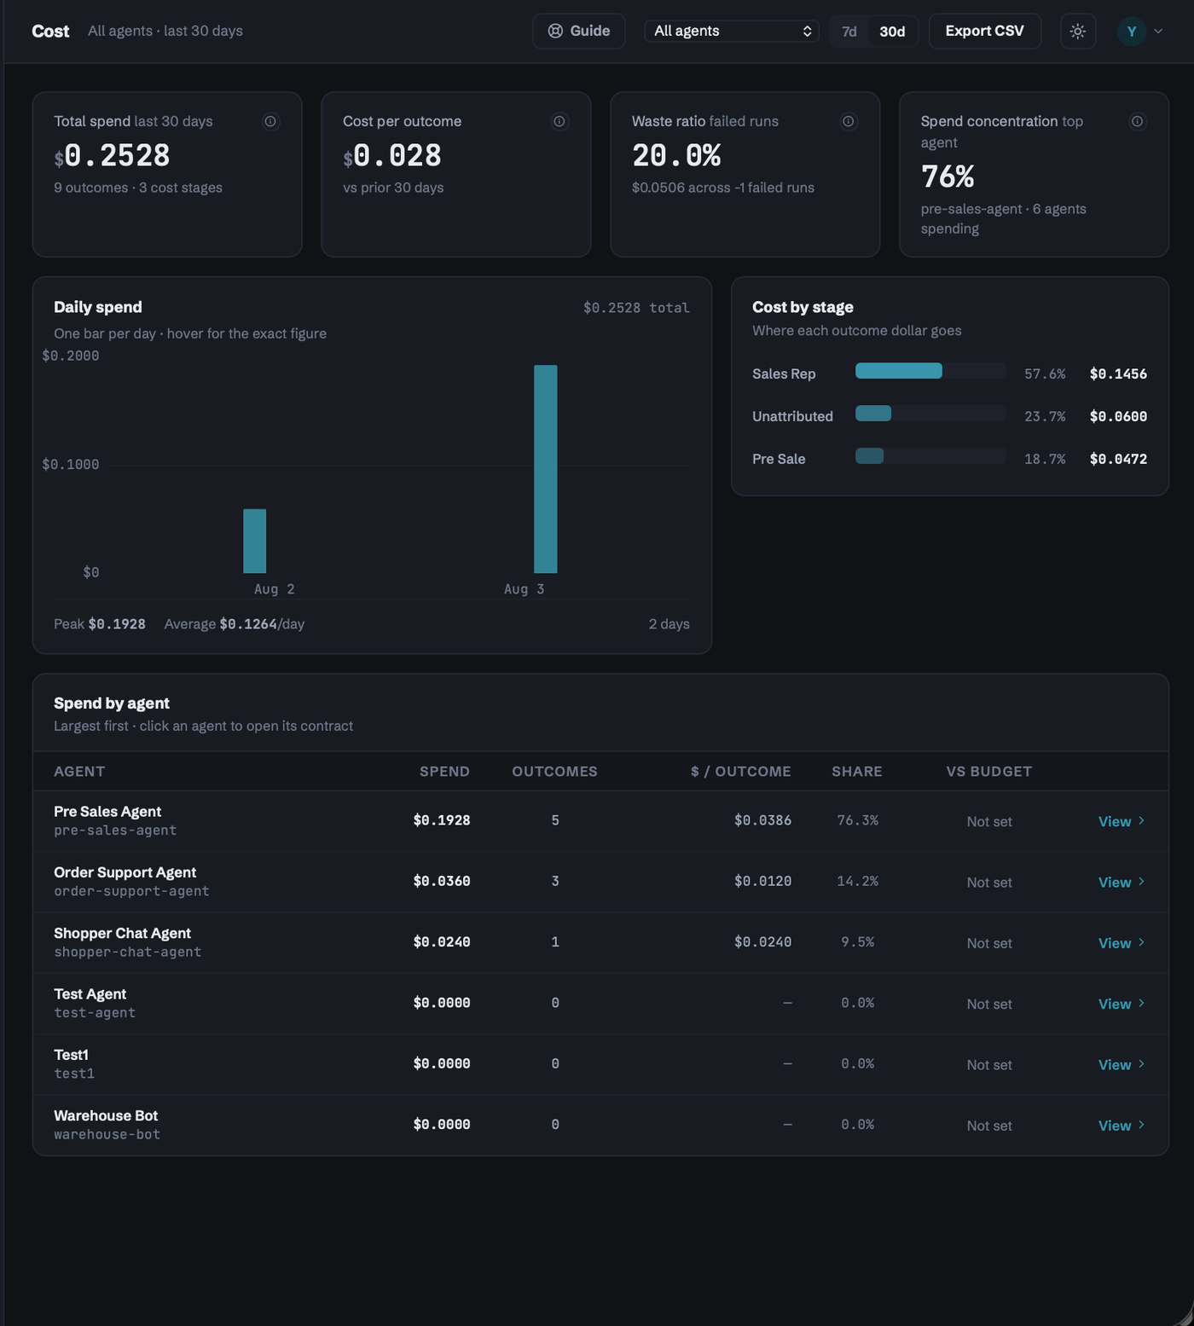Click the $ / OUTCOME column header

coord(740,772)
